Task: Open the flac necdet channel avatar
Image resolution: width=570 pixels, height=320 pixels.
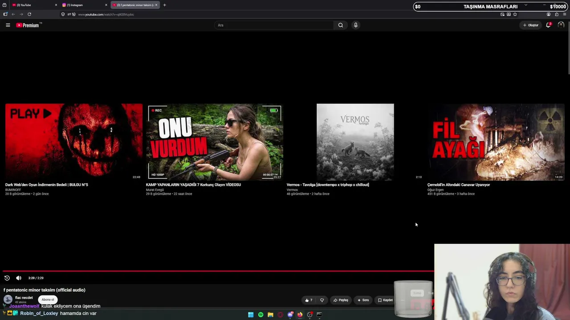Action: click(x=8, y=300)
